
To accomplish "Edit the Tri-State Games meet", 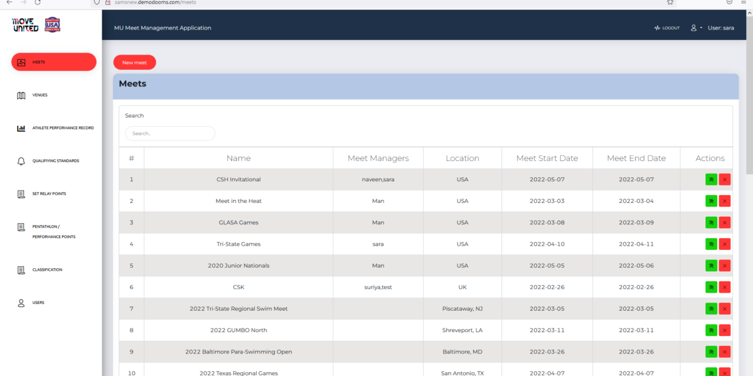I will 711,244.
